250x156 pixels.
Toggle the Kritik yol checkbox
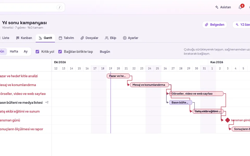(37, 51)
